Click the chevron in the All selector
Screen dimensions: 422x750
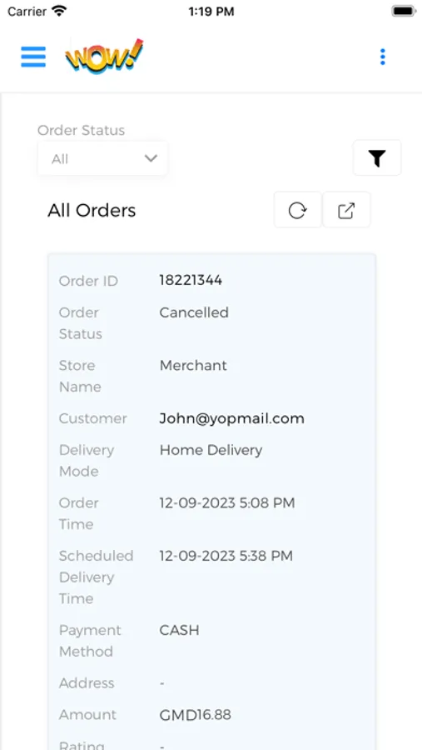(x=151, y=158)
